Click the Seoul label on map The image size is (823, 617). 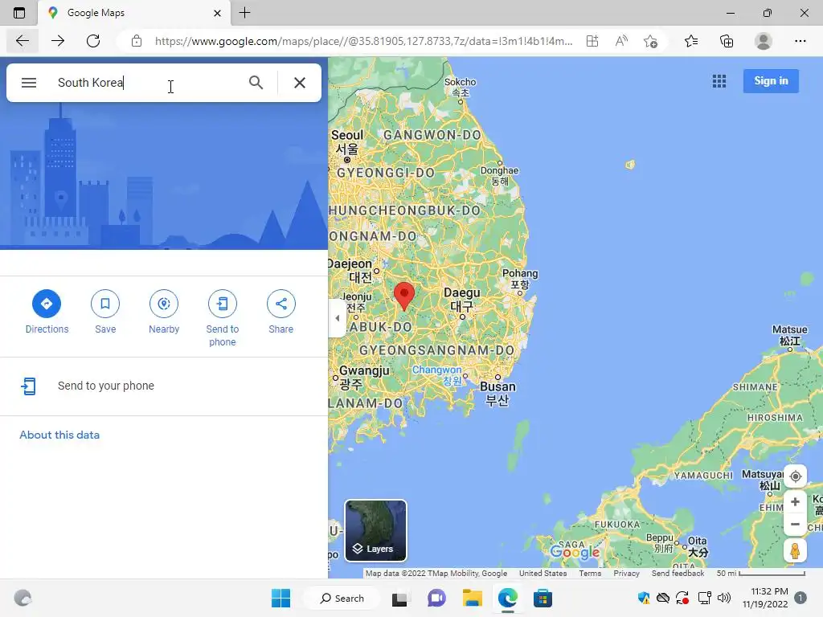[x=347, y=141]
